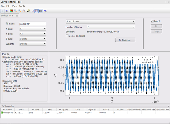
Task: Click the Validation RMSE column header
Action: tap(163, 110)
